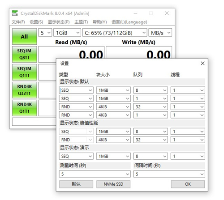This screenshot has height=200, width=224.
Task: Open first default row queue dropdown showing 8
Action: (151, 90)
